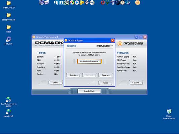
Task: Select the '11 of 11' system test count
Action: tap(58, 57)
